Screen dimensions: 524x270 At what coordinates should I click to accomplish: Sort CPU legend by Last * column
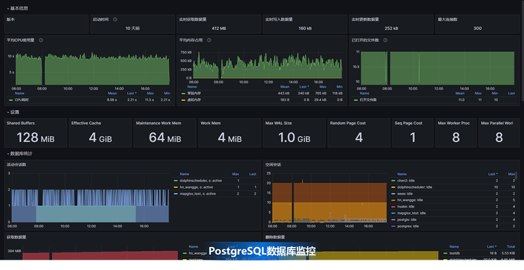click(x=131, y=93)
